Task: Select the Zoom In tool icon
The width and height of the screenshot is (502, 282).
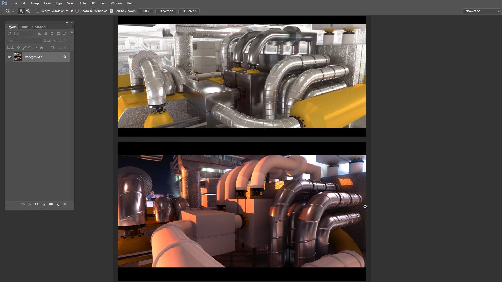Action: (x=21, y=11)
